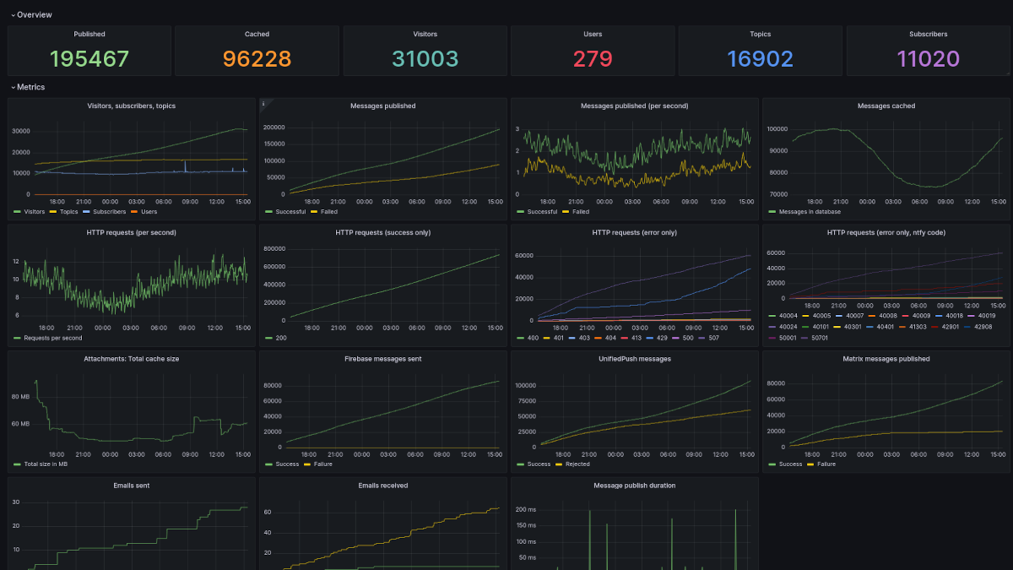Click the Subscribers value 11020
Image resolution: width=1013 pixels, height=570 pixels.
click(928, 59)
